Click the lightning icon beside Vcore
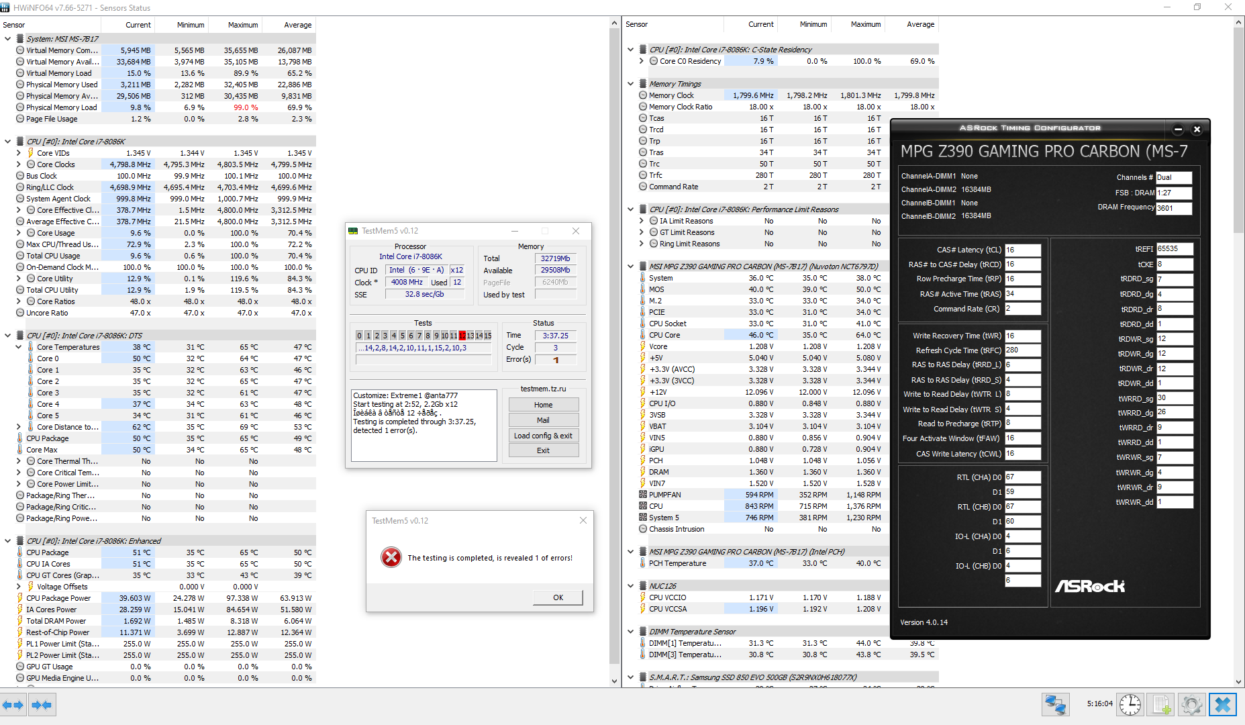This screenshot has width=1245, height=725. [643, 346]
